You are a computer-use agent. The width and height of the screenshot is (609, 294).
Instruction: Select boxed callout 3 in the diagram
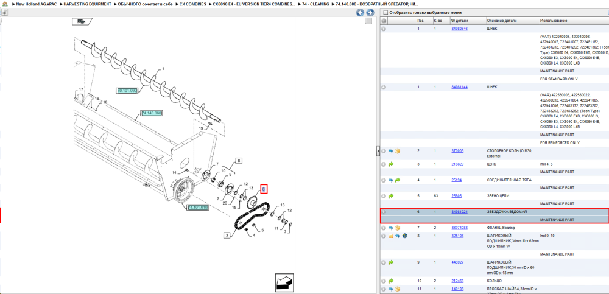click(227, 234)
